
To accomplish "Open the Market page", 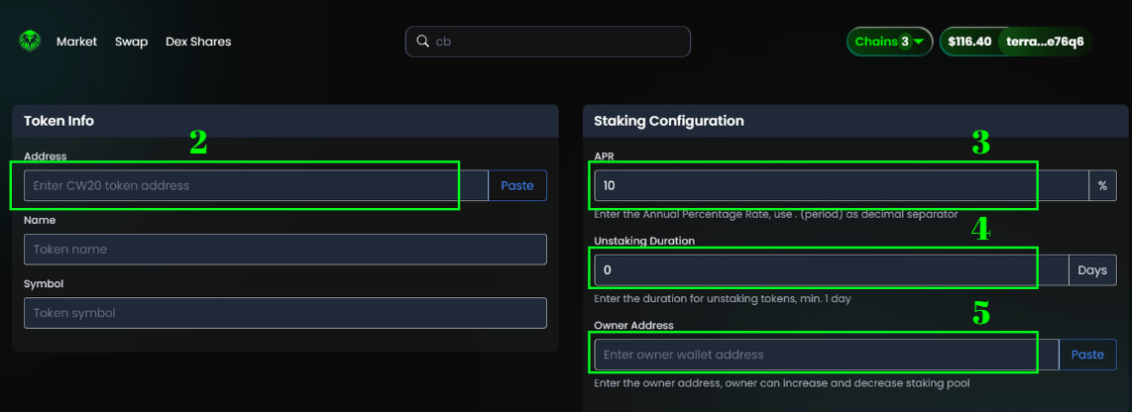I will point(76,42).
